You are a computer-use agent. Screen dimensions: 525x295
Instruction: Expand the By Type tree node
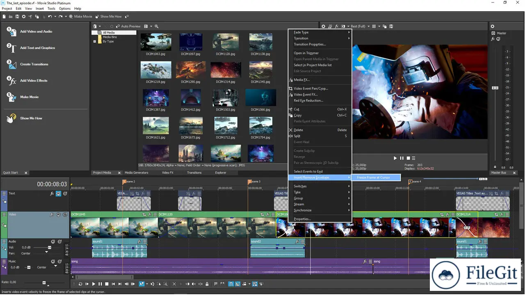[95, 41]
